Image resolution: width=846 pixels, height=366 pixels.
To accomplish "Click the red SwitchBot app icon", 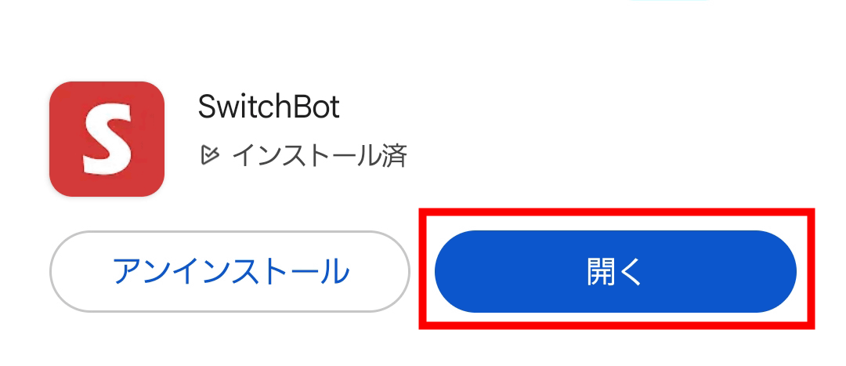I will coord(107,139).
